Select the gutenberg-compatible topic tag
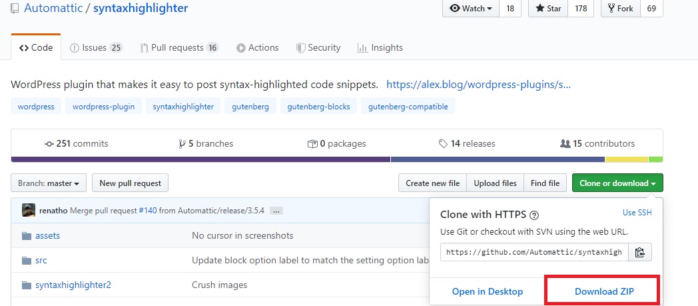Viewport: 698px width, 306px height. click(408, 107)
